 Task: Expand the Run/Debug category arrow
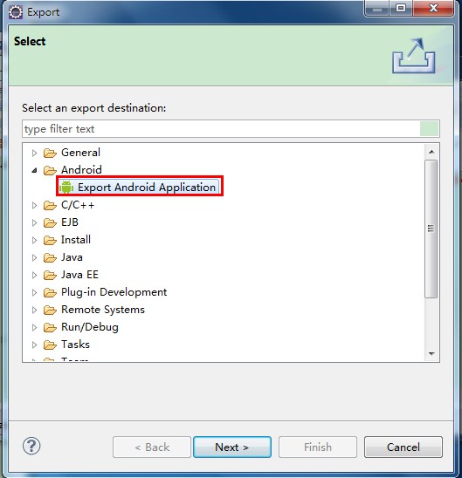(34, 327)
